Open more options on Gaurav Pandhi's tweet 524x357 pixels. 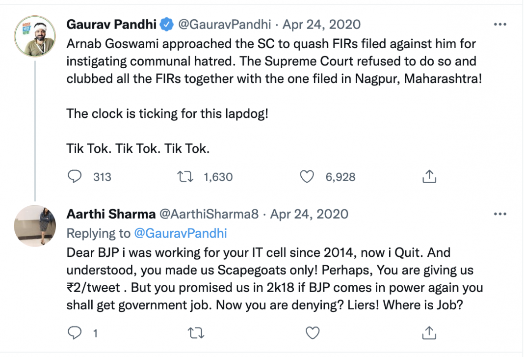[x=499, y=24]
